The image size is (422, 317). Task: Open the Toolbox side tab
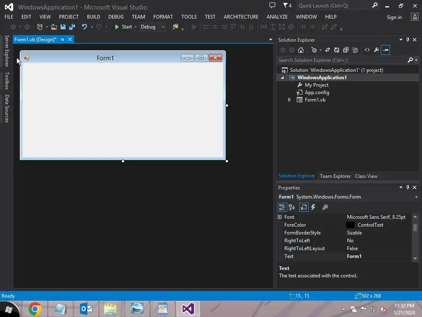(7, 80)
